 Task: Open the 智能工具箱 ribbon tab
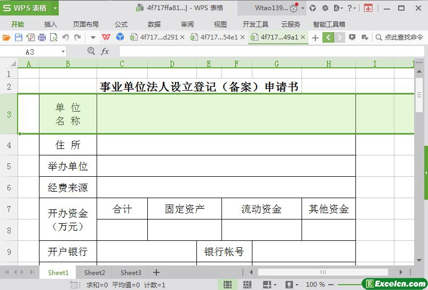329,25
